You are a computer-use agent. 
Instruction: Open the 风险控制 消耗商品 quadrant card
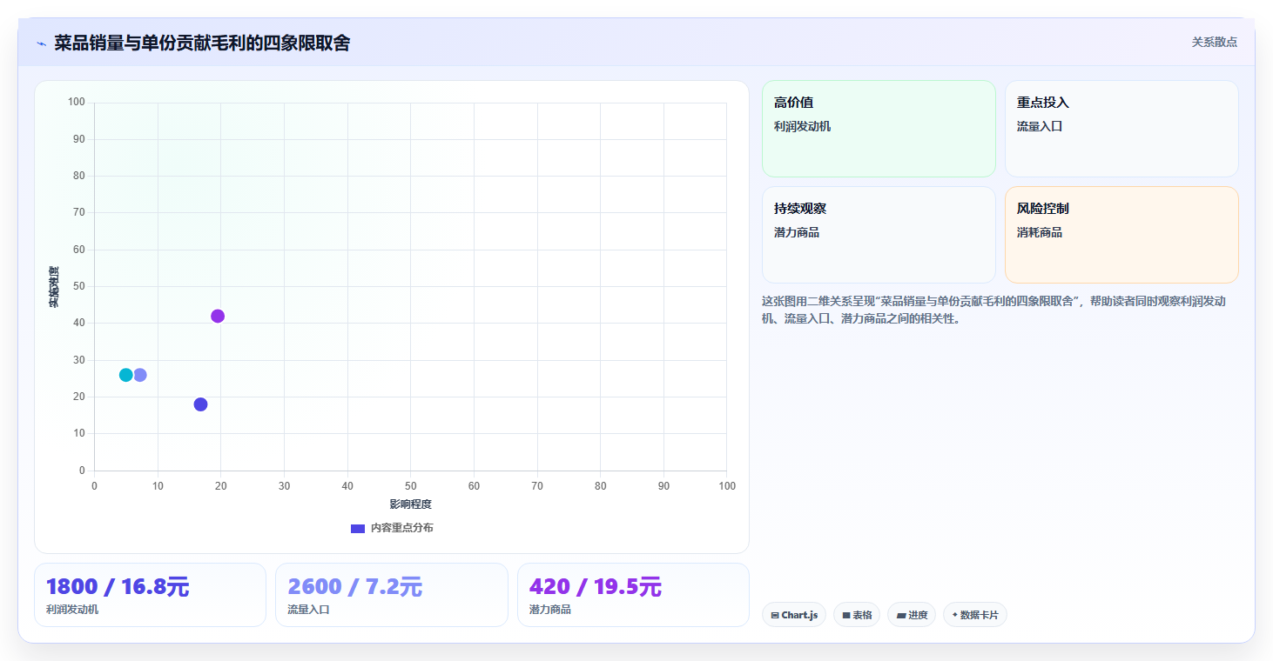click(x=1121, y=235)
